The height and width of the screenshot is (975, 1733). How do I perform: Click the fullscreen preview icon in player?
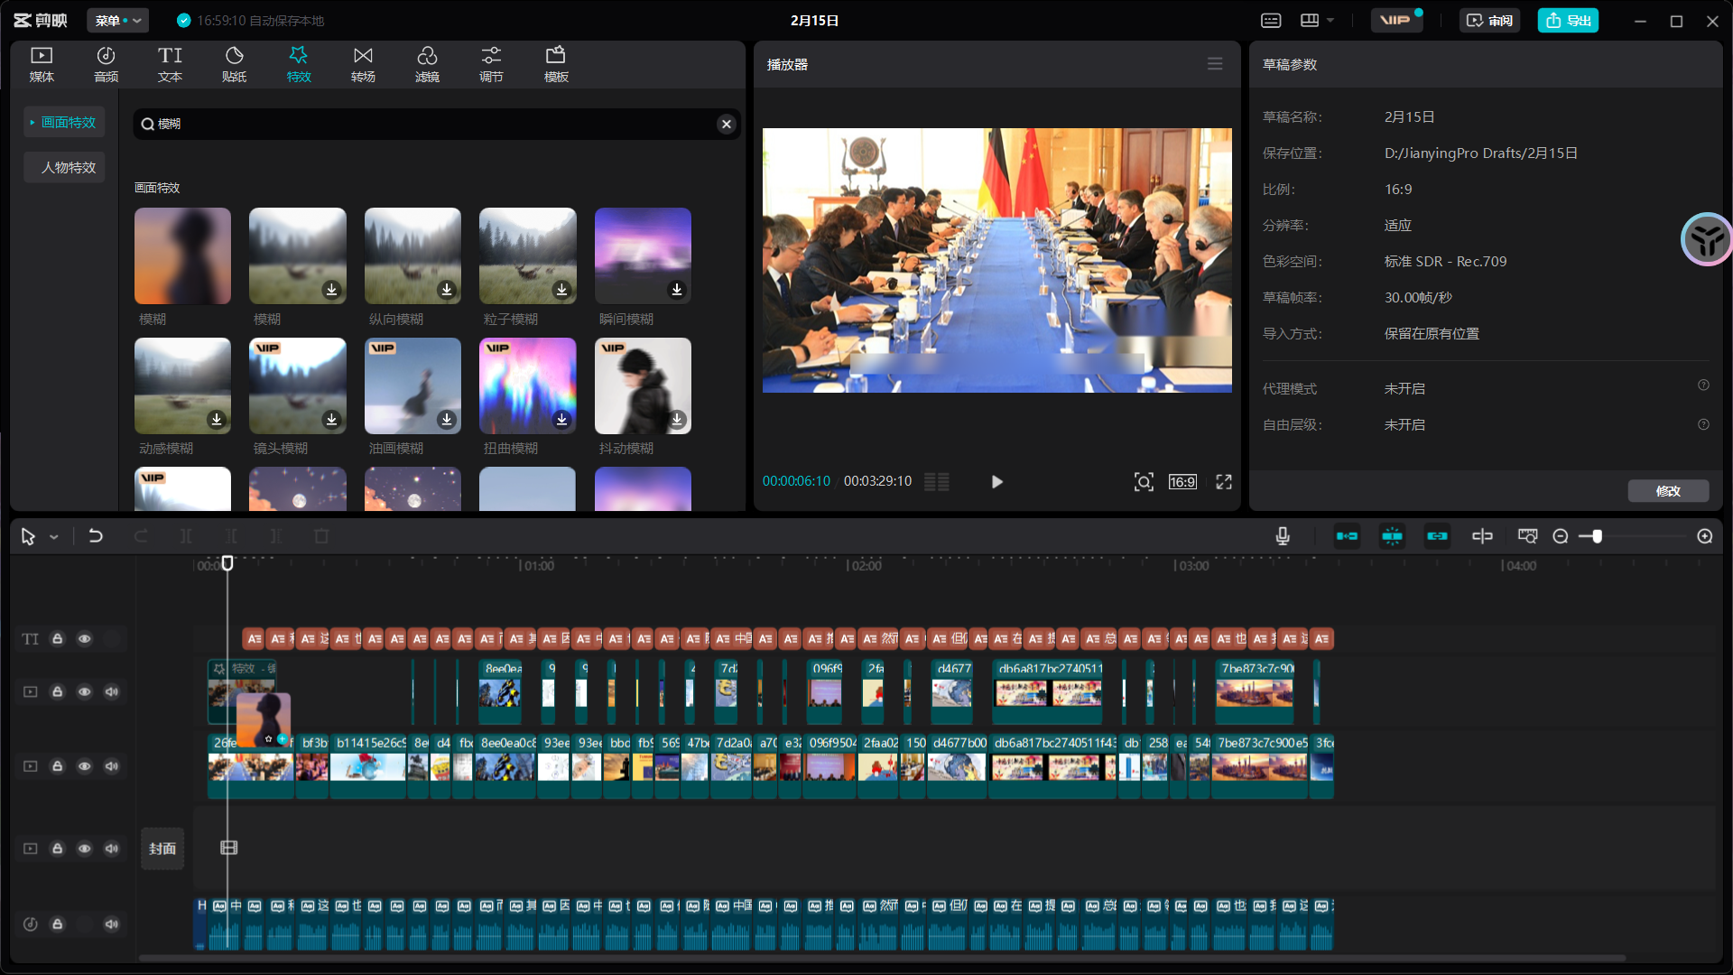[x=1224, y=482]
